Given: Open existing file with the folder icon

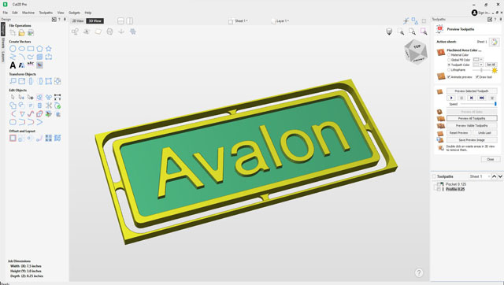Looking at the screenshot, I should pos(21,33).
